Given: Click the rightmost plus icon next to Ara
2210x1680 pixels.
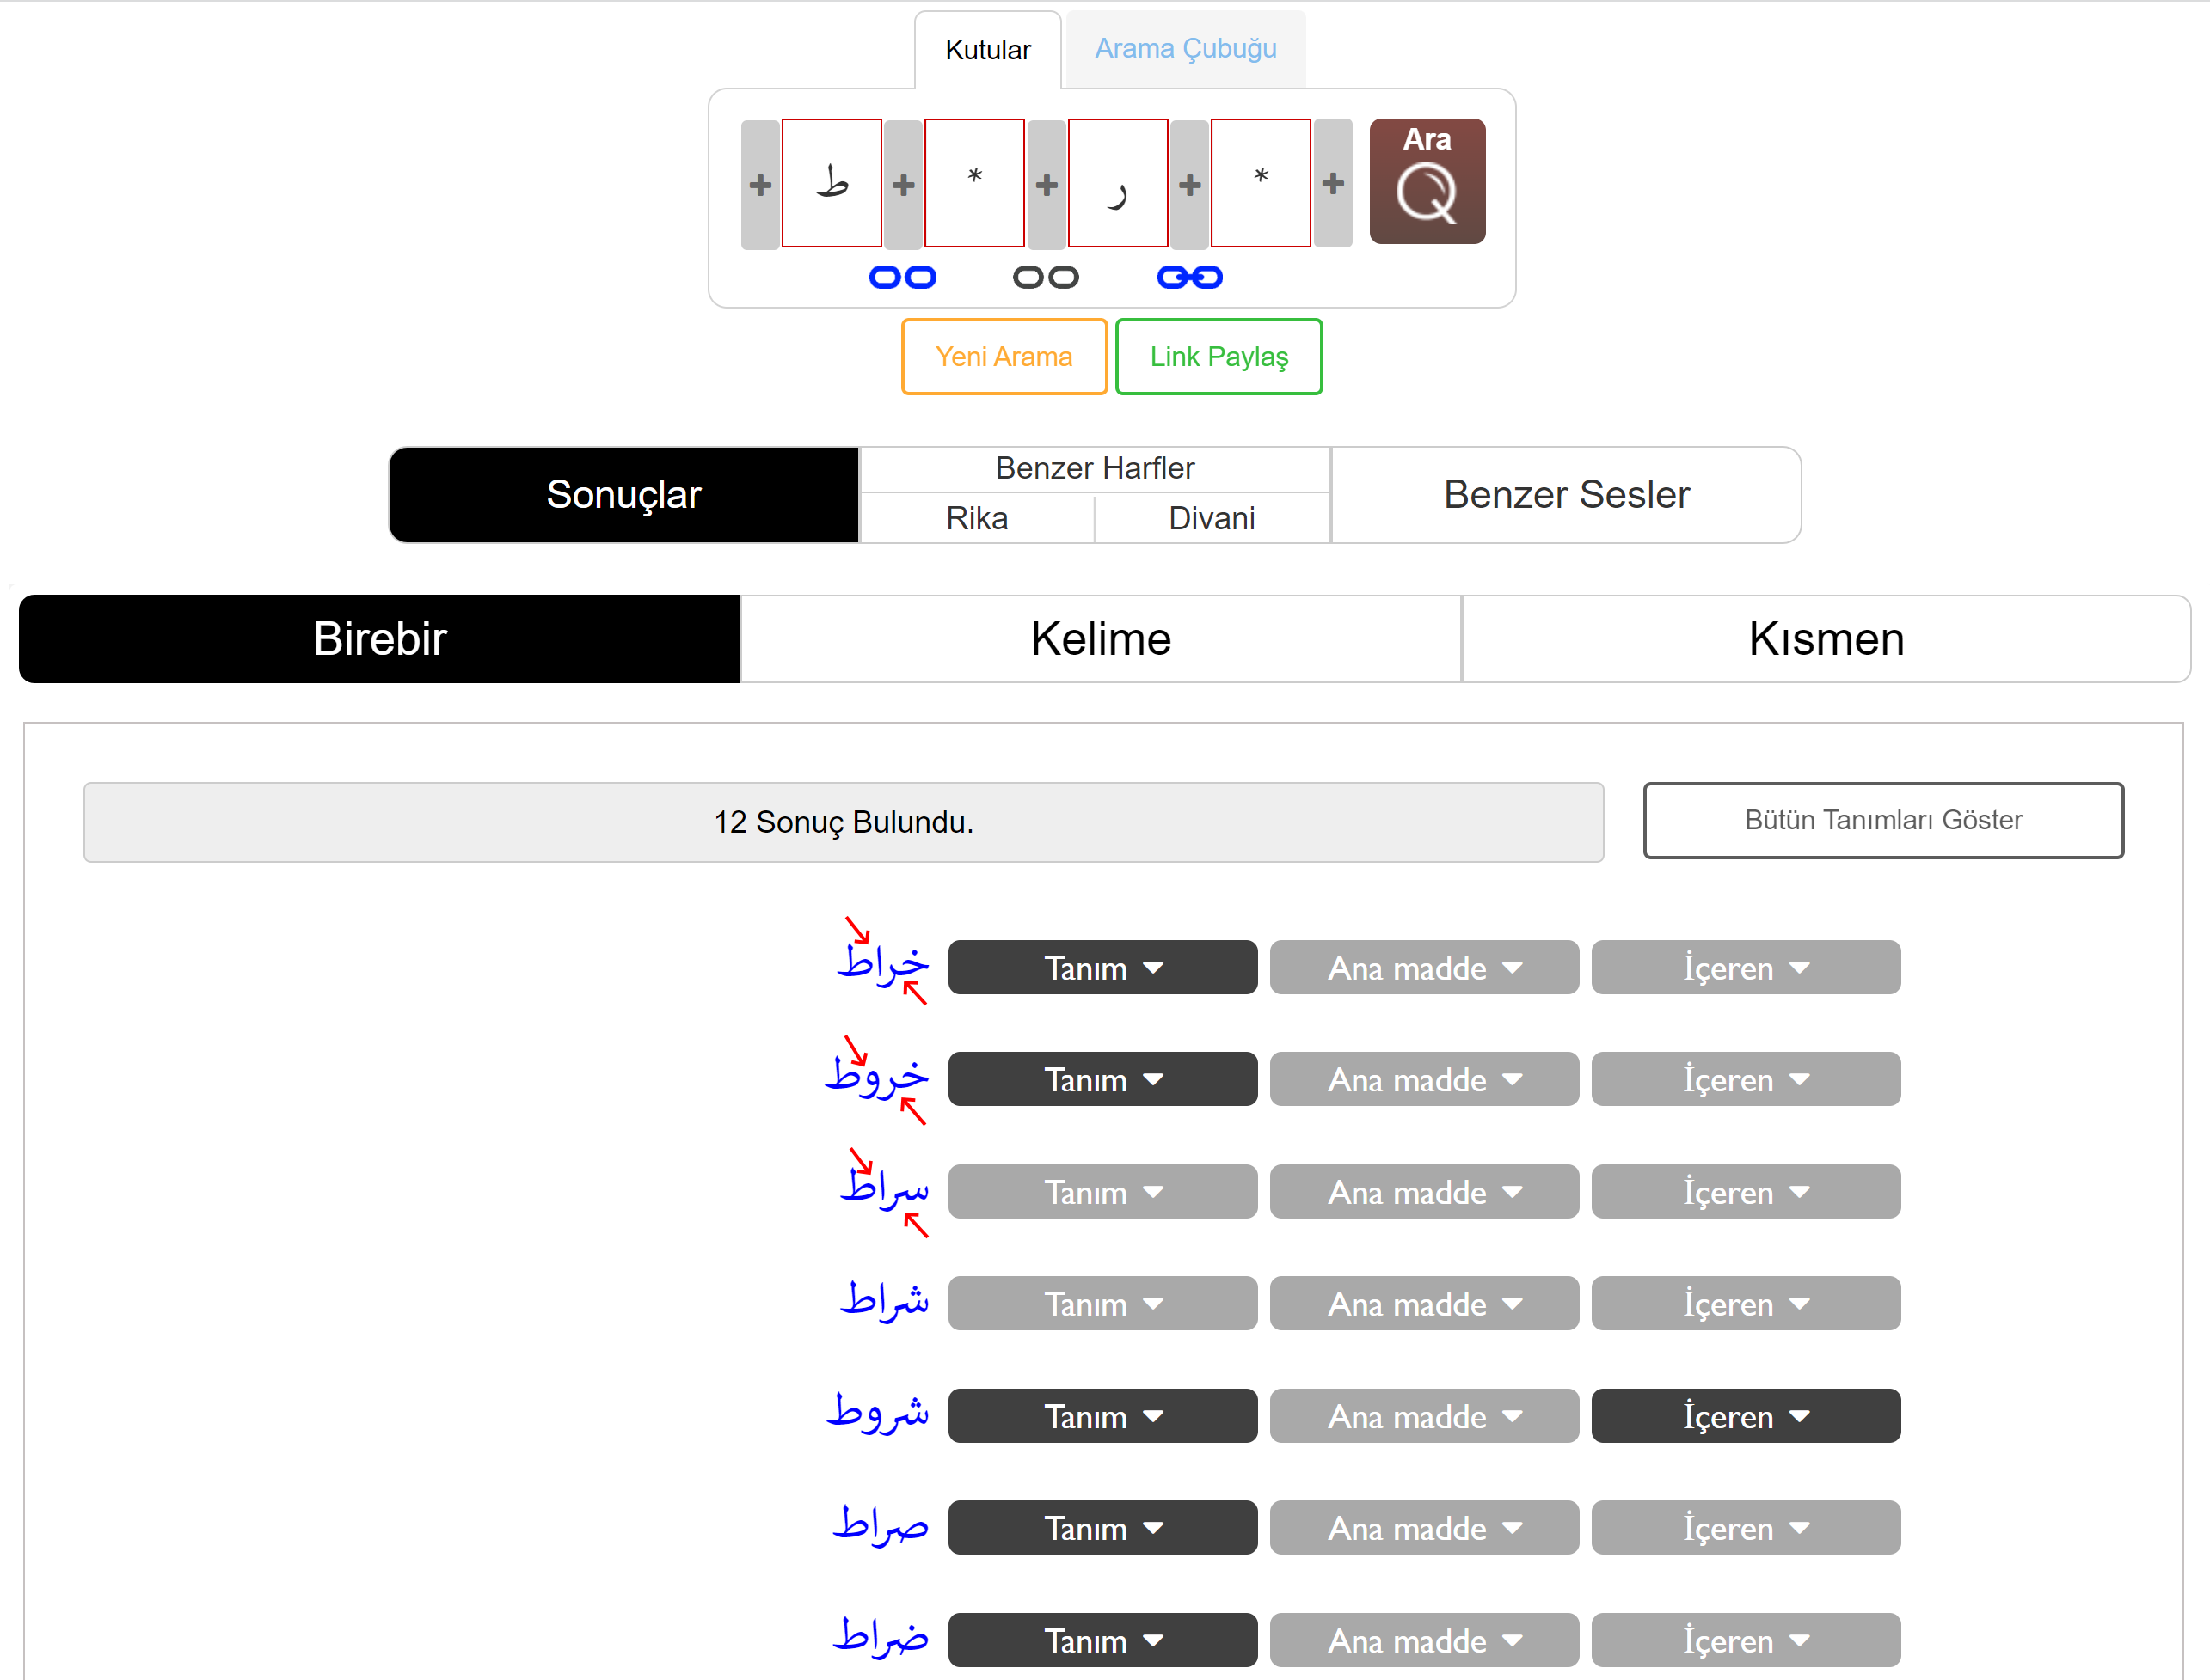Looking at the screenshot, I should [x=1332, y=183].
